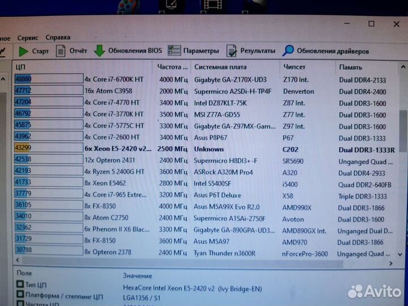Select the 4x Core i7-3770K HT row
Viewport: 408px width, 306px height.
click(x=114, y=114)
